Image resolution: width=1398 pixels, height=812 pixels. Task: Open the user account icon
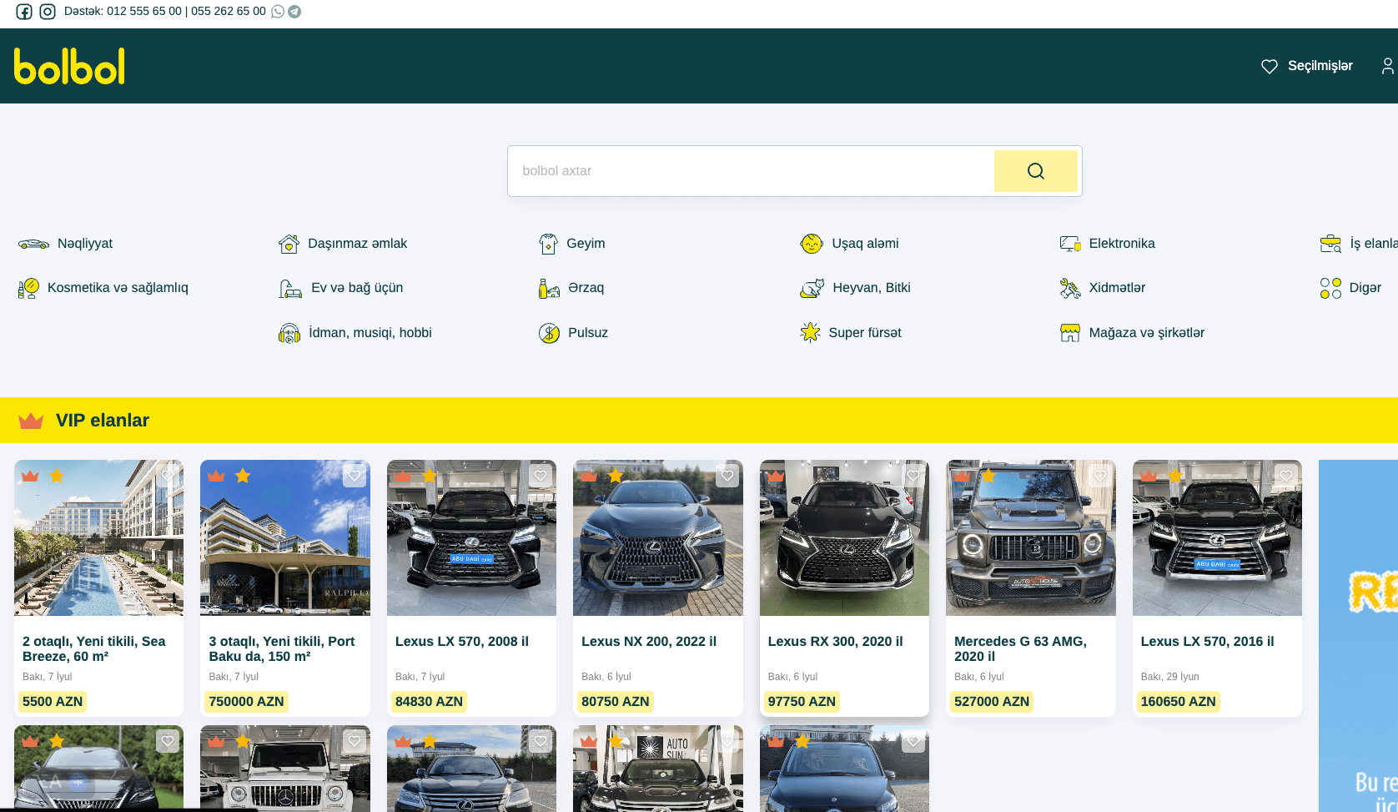click(x=1387, y=66)
